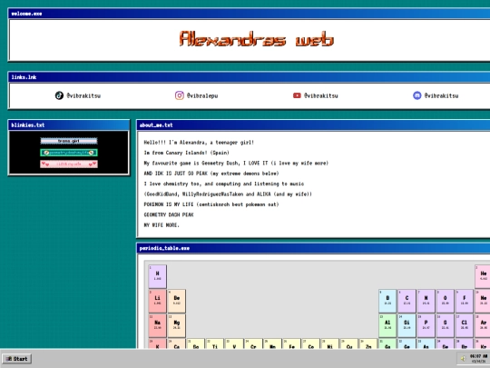The width and height of the screenshot is (490, 368).
Task: Click the 'AND IDK IS JUST SO PEAK' line
Action: (211, 174)
